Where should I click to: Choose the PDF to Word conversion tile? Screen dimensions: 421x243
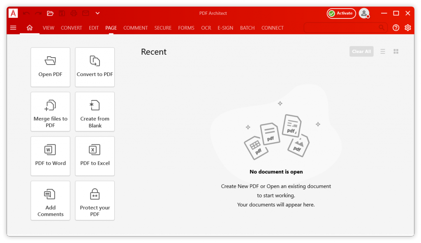(x=50, y=156)
